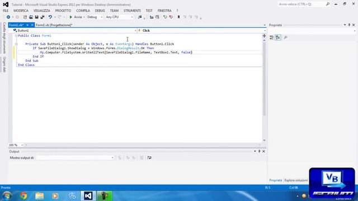Open Google Chrome from the taskbar

pyautogui.click(x=23, y=196)
